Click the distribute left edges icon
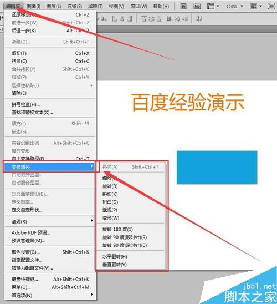 (x=170, y=19)
